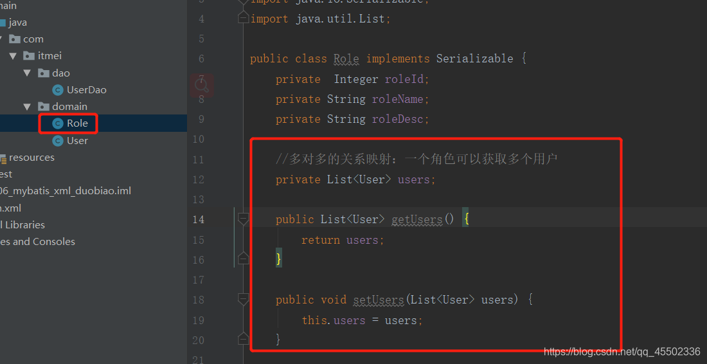Viewport: 707px width, 364px height.
Task: Click the itmei package folder icon
Action: pyautogui.click(x=30, y=56)
